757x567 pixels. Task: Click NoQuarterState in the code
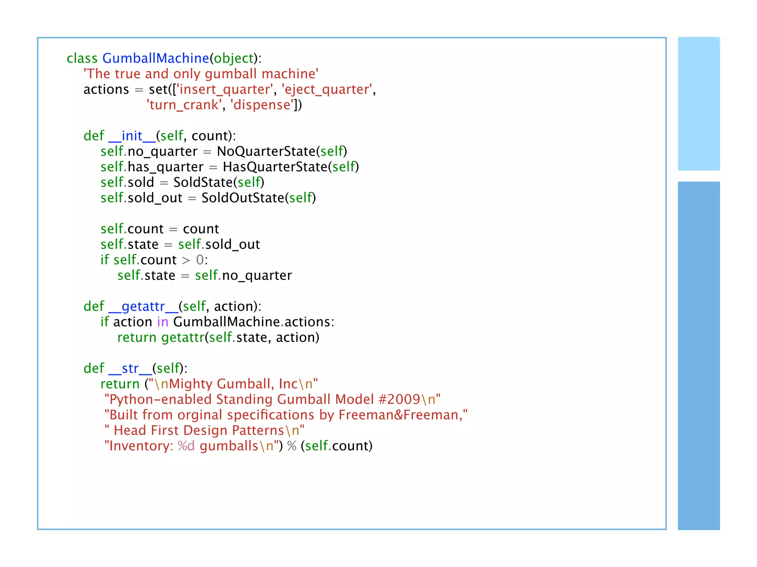click(x=266, y=151)
